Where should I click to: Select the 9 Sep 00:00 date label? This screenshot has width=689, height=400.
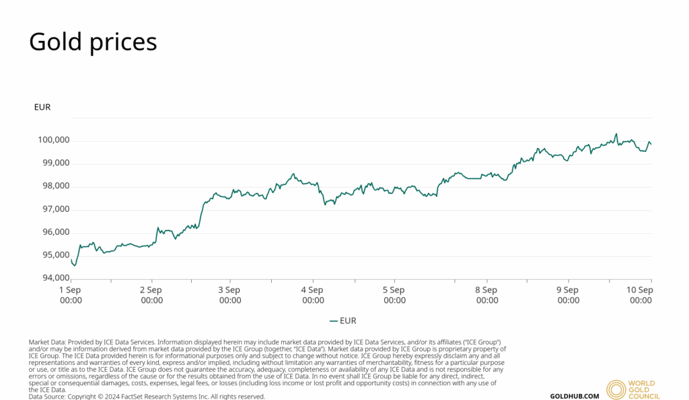click(568, 295)
